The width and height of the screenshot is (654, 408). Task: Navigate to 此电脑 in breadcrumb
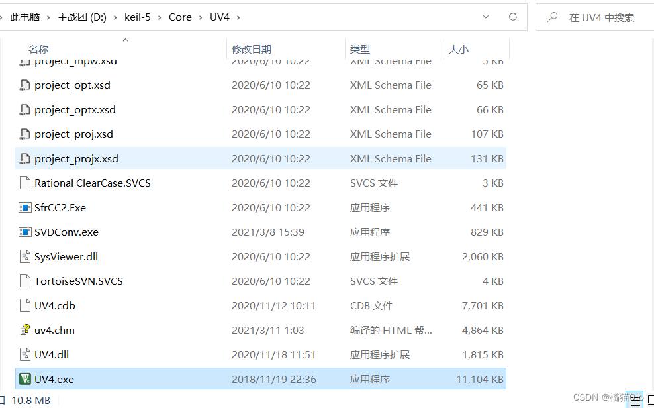(25, 17)
